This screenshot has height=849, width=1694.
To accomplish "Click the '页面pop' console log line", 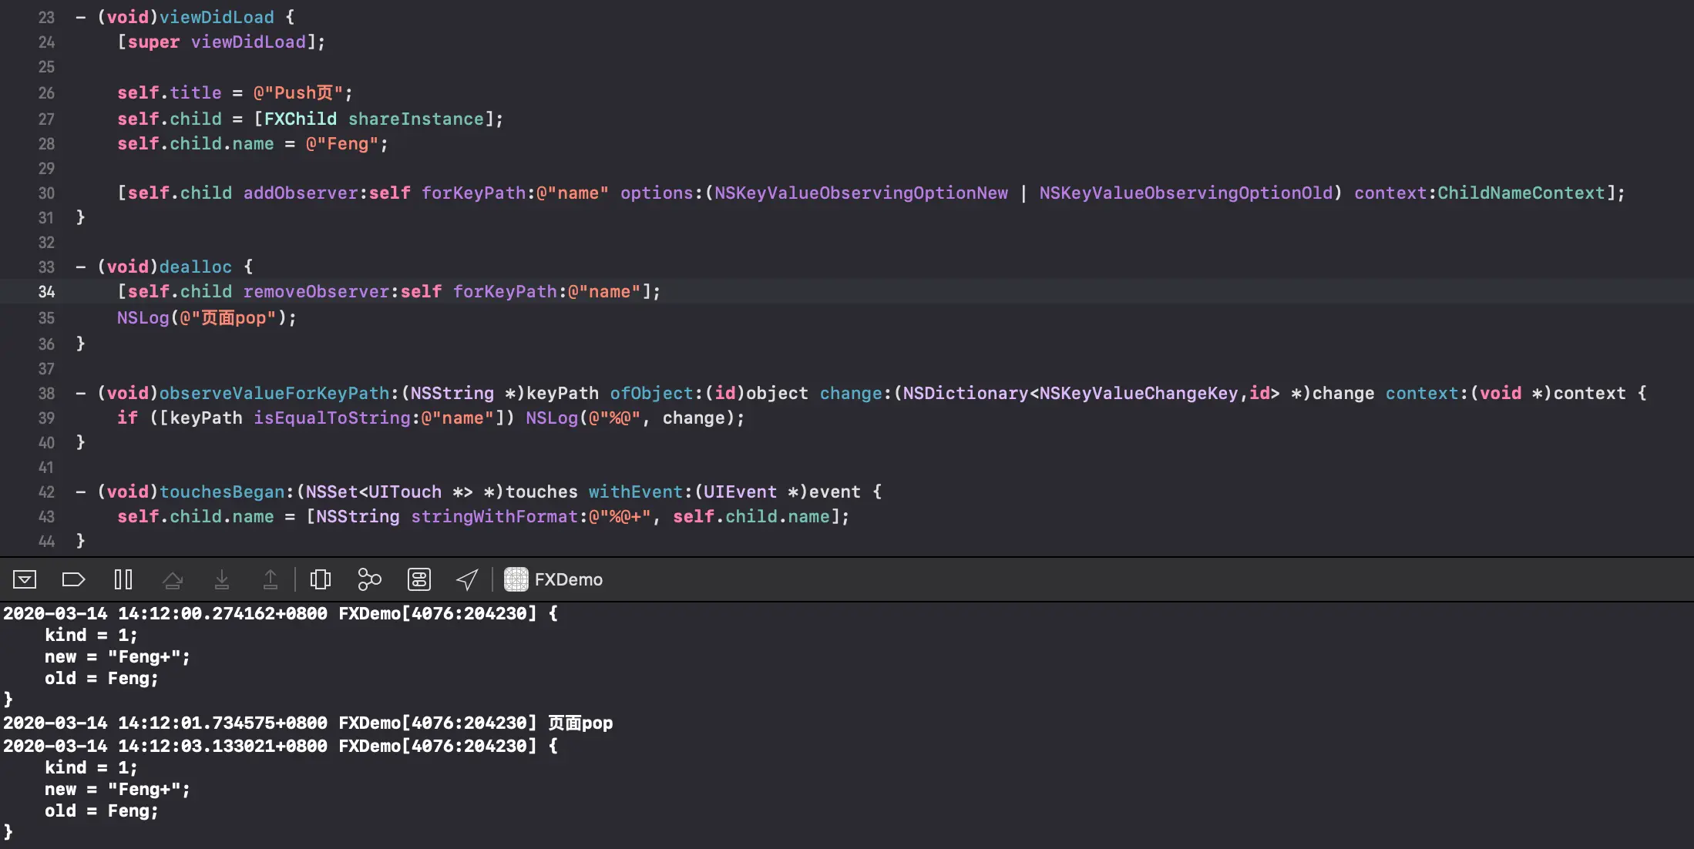I will click(580, 723).
